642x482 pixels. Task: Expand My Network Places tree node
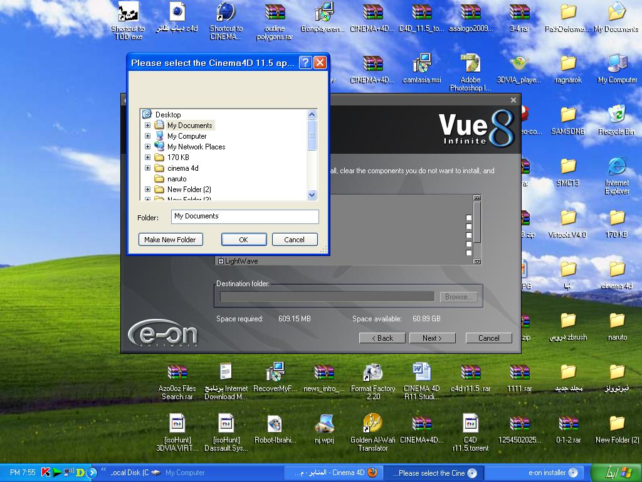pyautogui.click(x=147, y=146)
